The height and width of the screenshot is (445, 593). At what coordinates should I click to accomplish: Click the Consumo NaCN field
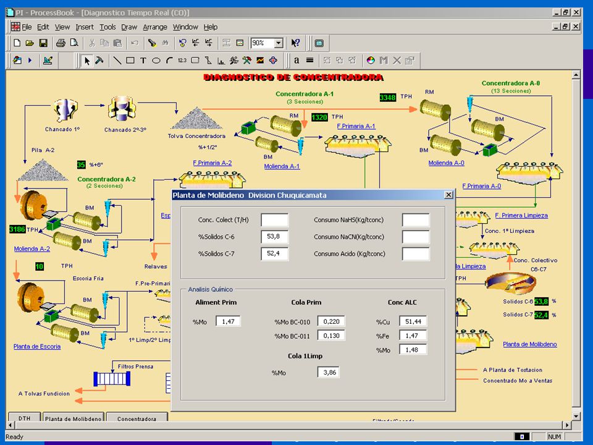[416, 237]
